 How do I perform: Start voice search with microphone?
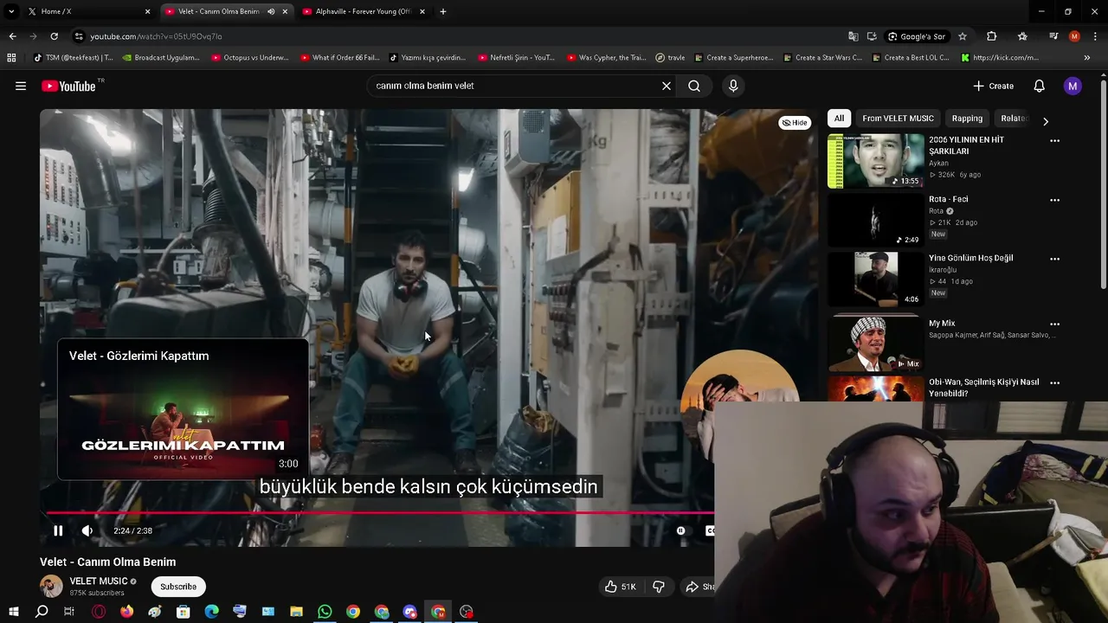coord(733,86)
